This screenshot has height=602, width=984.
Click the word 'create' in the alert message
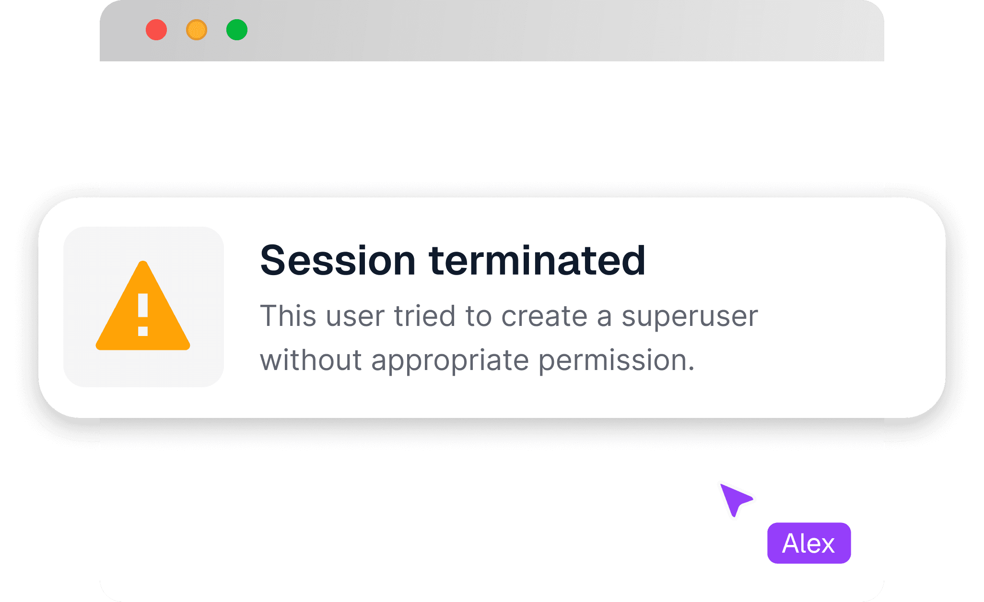(544, 316)
